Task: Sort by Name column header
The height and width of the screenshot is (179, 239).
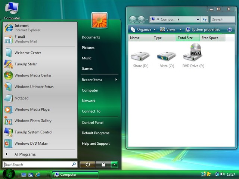Action: point(140,38)
